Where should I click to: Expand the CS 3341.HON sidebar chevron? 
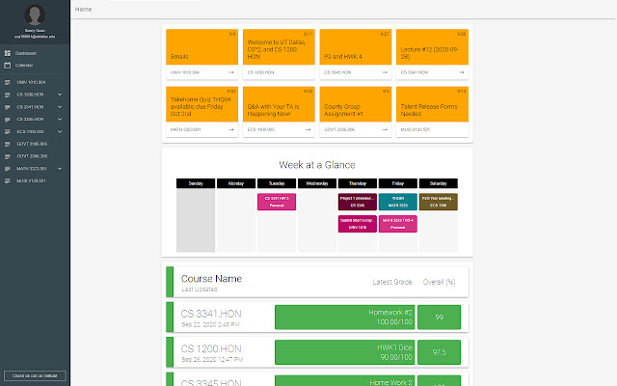[x=60, y=107]
